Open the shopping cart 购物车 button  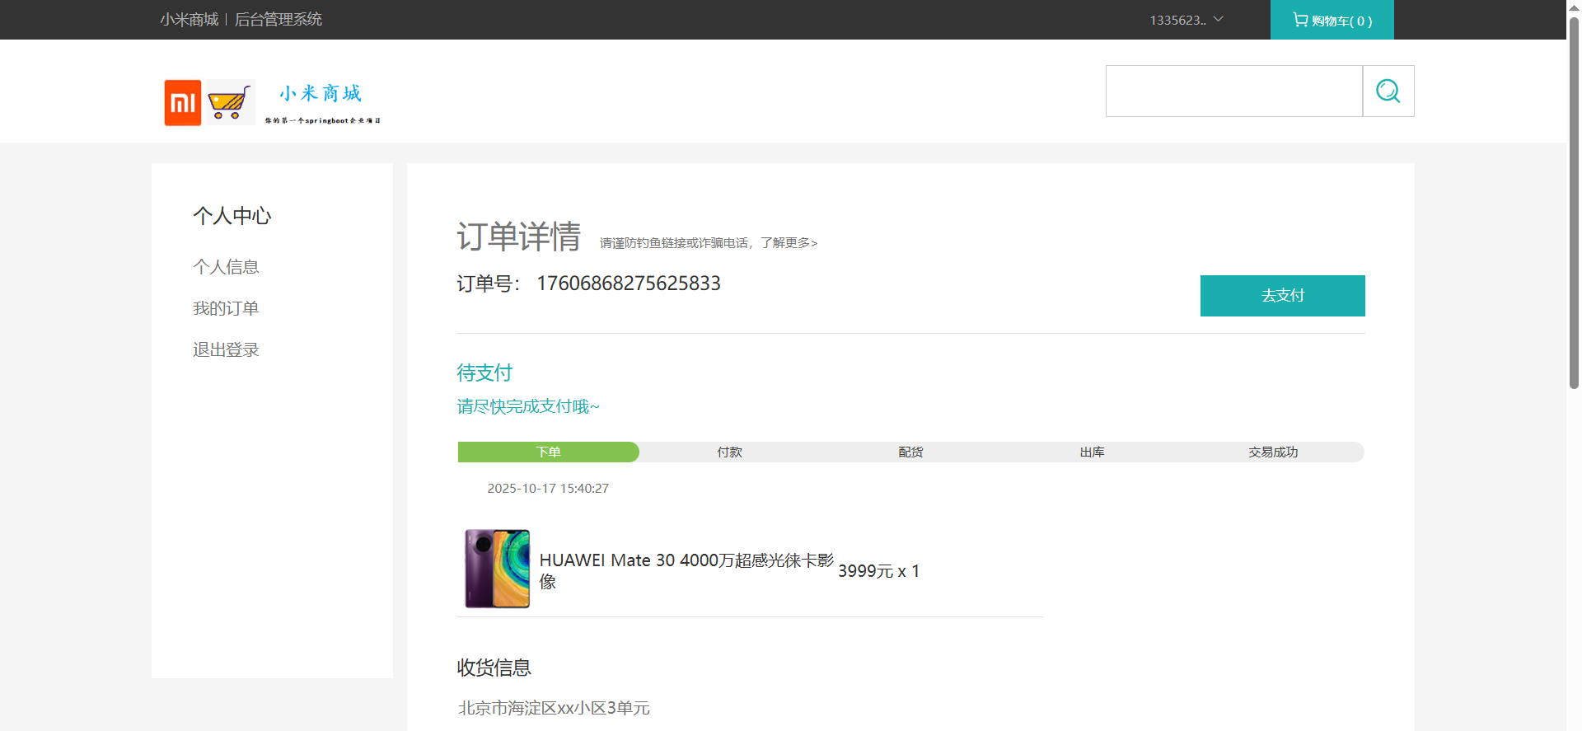(x=1332, y=20)
